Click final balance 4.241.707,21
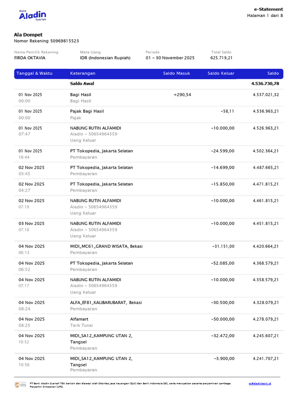Viewport: 297px width, 396px height. (x=266, y=359)
